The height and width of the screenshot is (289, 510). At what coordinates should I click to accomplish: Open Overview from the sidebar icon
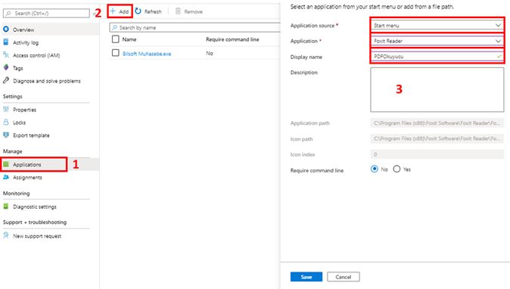tap(6, 30)
